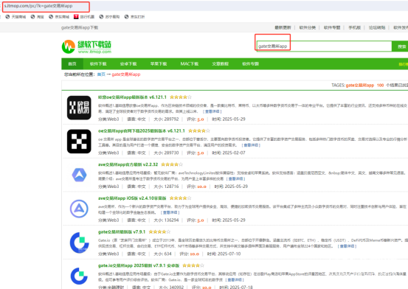Click the red gate交易所app breadcrumb text
This screenshot has width=408, height=289.
click(x=126, y=74)
